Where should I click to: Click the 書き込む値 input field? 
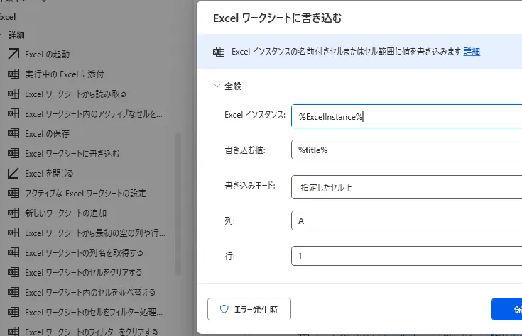coord(406,150)
